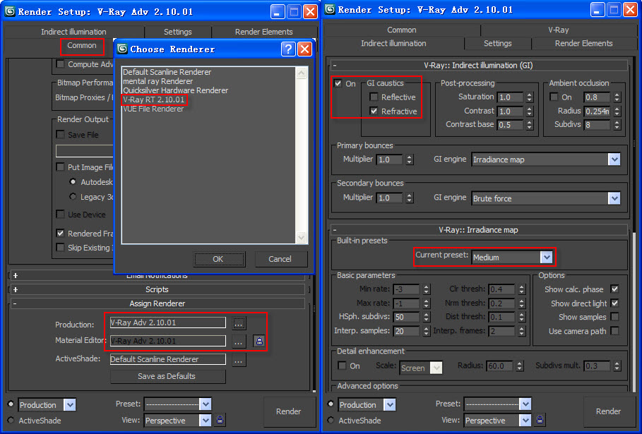Open Secondary bounces GI engine dropdown
Screen dimensions: 642x434
click(x=614, y=198)
